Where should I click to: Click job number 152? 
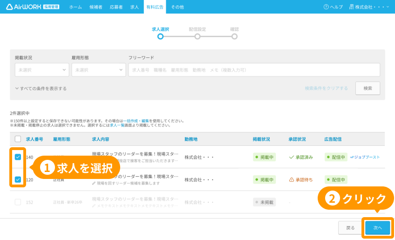click(x=29, y=202)
